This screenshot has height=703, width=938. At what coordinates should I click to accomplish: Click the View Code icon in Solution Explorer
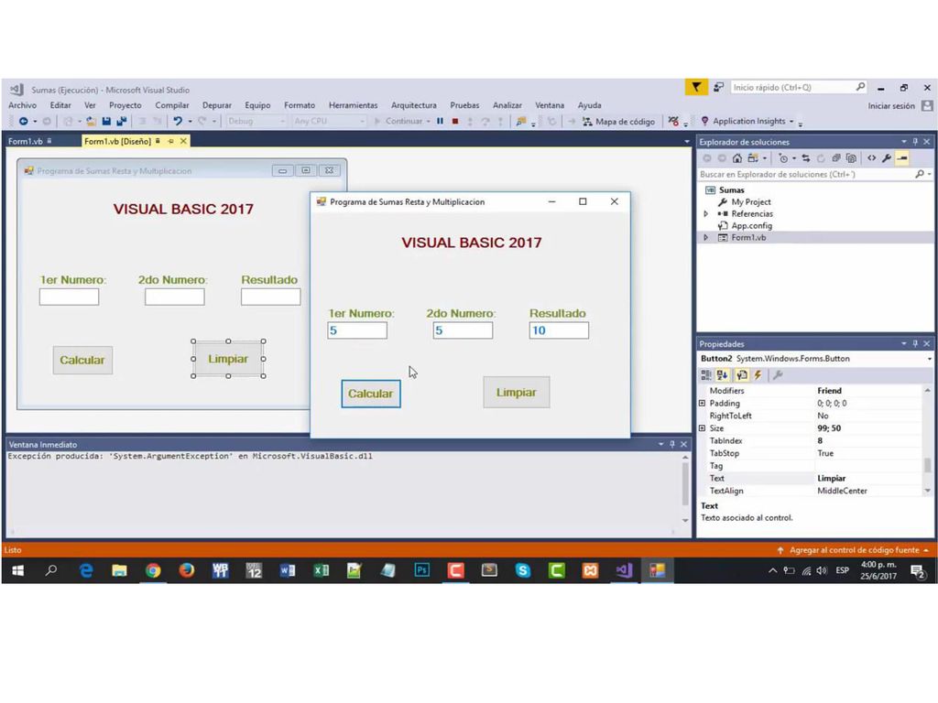872,158
